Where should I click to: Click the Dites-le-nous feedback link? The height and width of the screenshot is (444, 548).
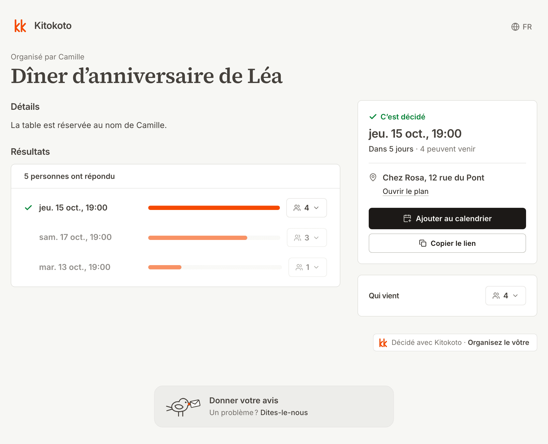click(284, 412)
